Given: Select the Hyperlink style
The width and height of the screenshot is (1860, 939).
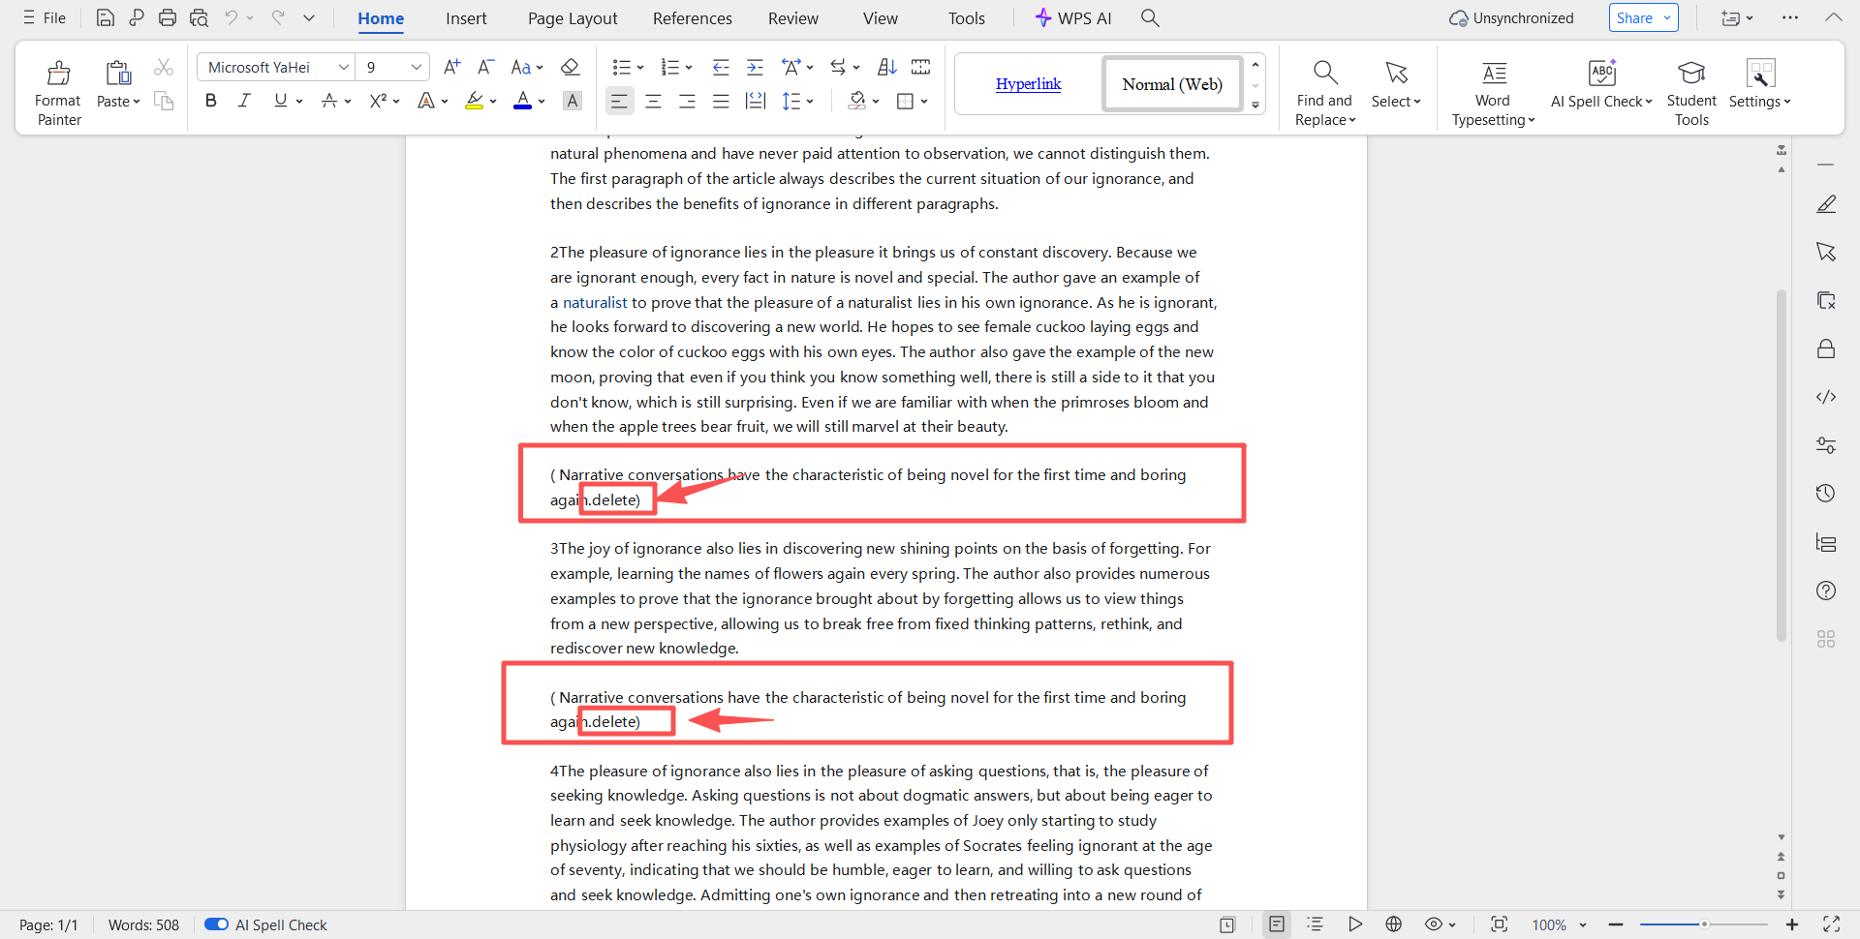Looking at the screenshot, I should [x=1028, y=84].
